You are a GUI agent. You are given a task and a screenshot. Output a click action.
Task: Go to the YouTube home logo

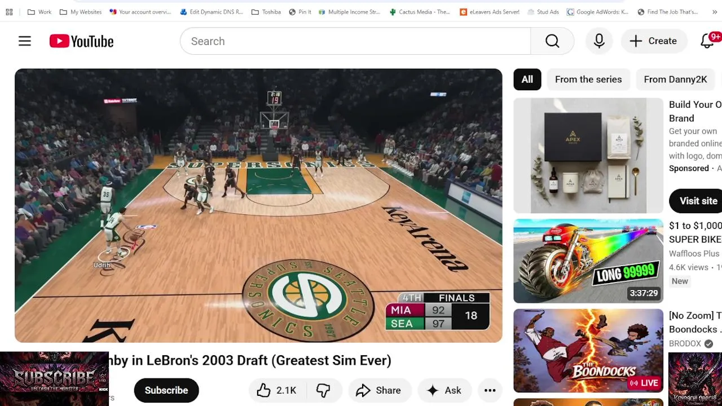pos(81,41)
